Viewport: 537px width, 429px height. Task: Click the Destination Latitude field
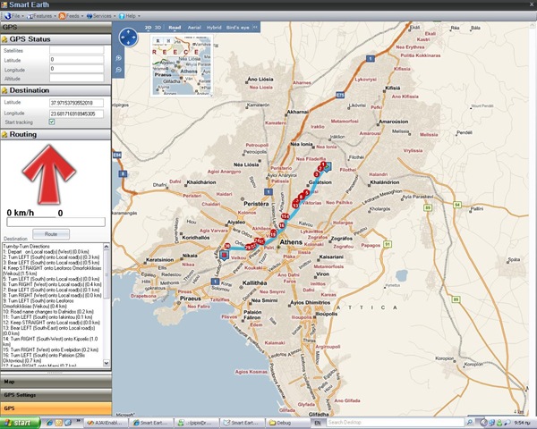pyautogui.click(x=76, y=103)
